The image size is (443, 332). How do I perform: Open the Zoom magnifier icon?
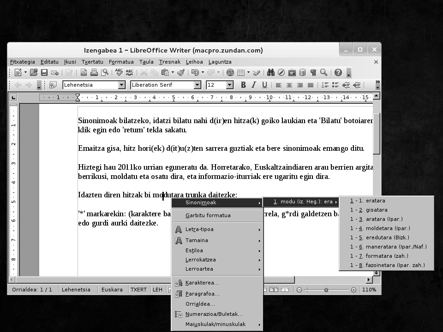pyautogui.click(x=324, y=72)
